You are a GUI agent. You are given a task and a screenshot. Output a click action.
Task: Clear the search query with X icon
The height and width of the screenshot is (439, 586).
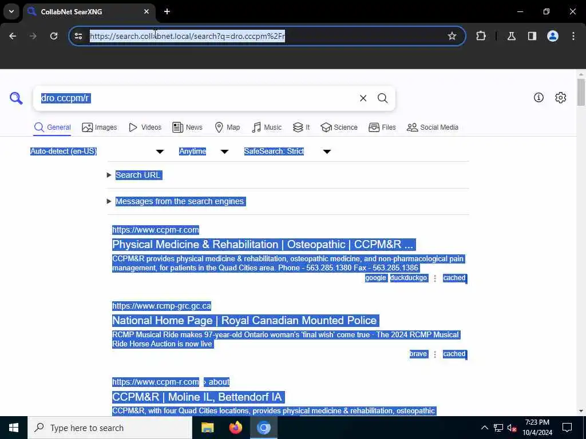363,98
